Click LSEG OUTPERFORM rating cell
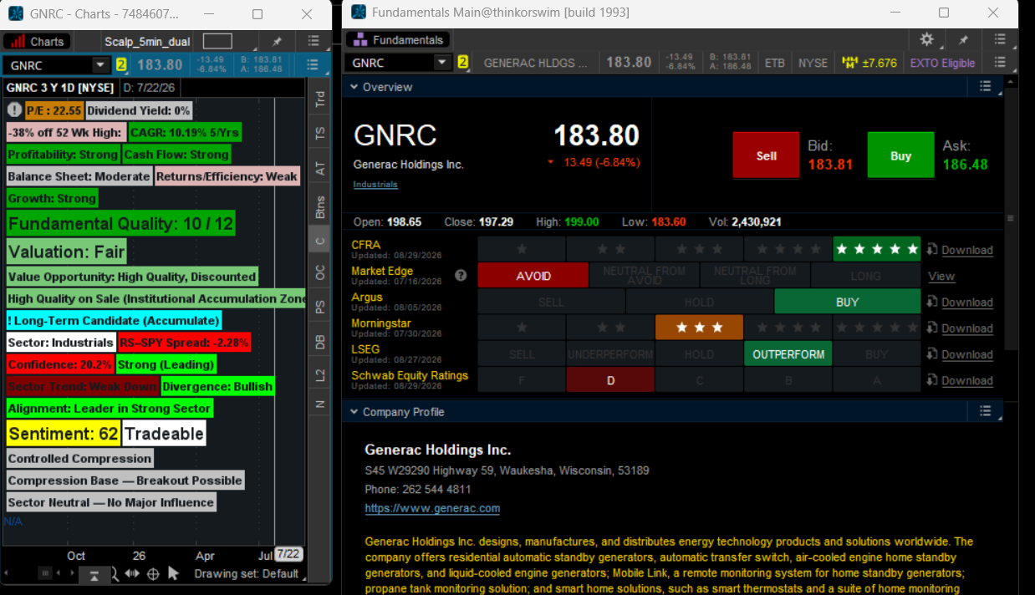The height and width of the screenshot is (595, 1035). pyautogui.click(x=788, y=353)
